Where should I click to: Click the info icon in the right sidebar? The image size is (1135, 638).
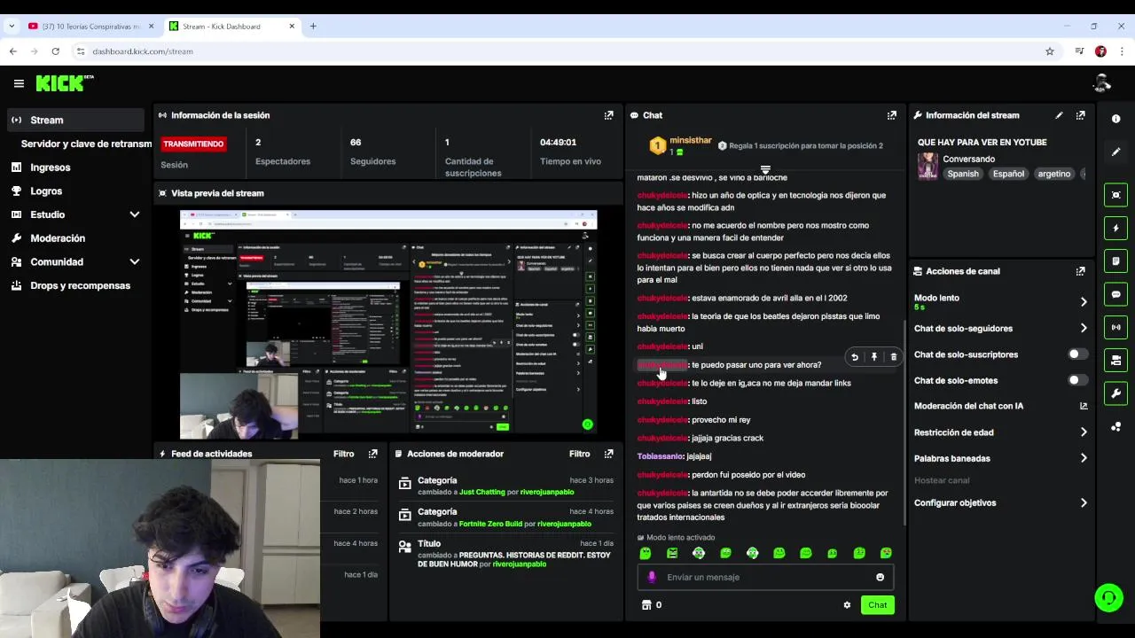pos(1115,119)
